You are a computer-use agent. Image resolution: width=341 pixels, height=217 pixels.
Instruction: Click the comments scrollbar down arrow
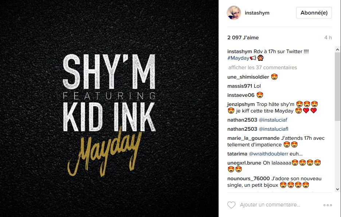(x=337, y=189)
